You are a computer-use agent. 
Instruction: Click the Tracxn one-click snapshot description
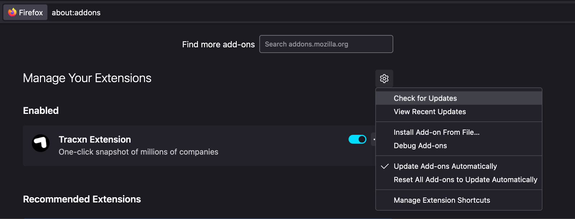point(138,152)
